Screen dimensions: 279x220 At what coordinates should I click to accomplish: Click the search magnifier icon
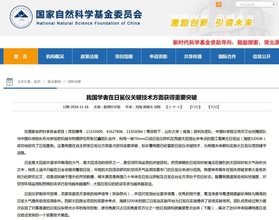tap(274, 4)
